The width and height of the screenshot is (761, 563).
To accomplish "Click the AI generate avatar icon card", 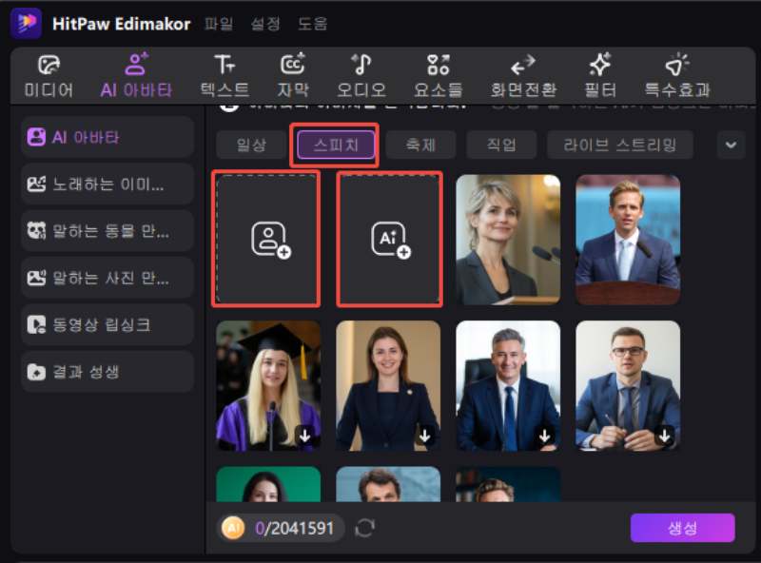I will tap(389, 239).
